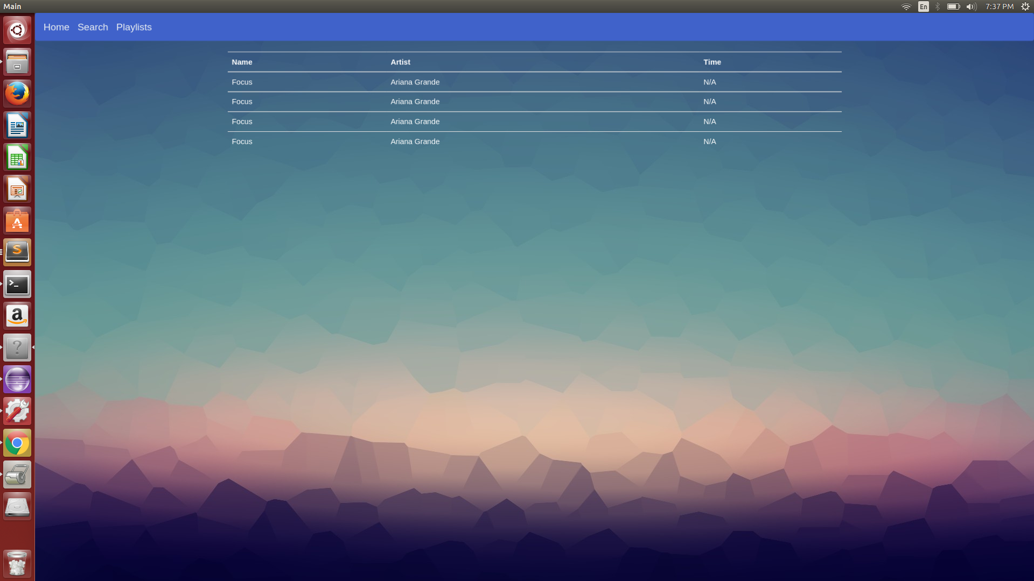Expand the system power gear menu
1034x581 pixels.
click(x=1025, y=6)
